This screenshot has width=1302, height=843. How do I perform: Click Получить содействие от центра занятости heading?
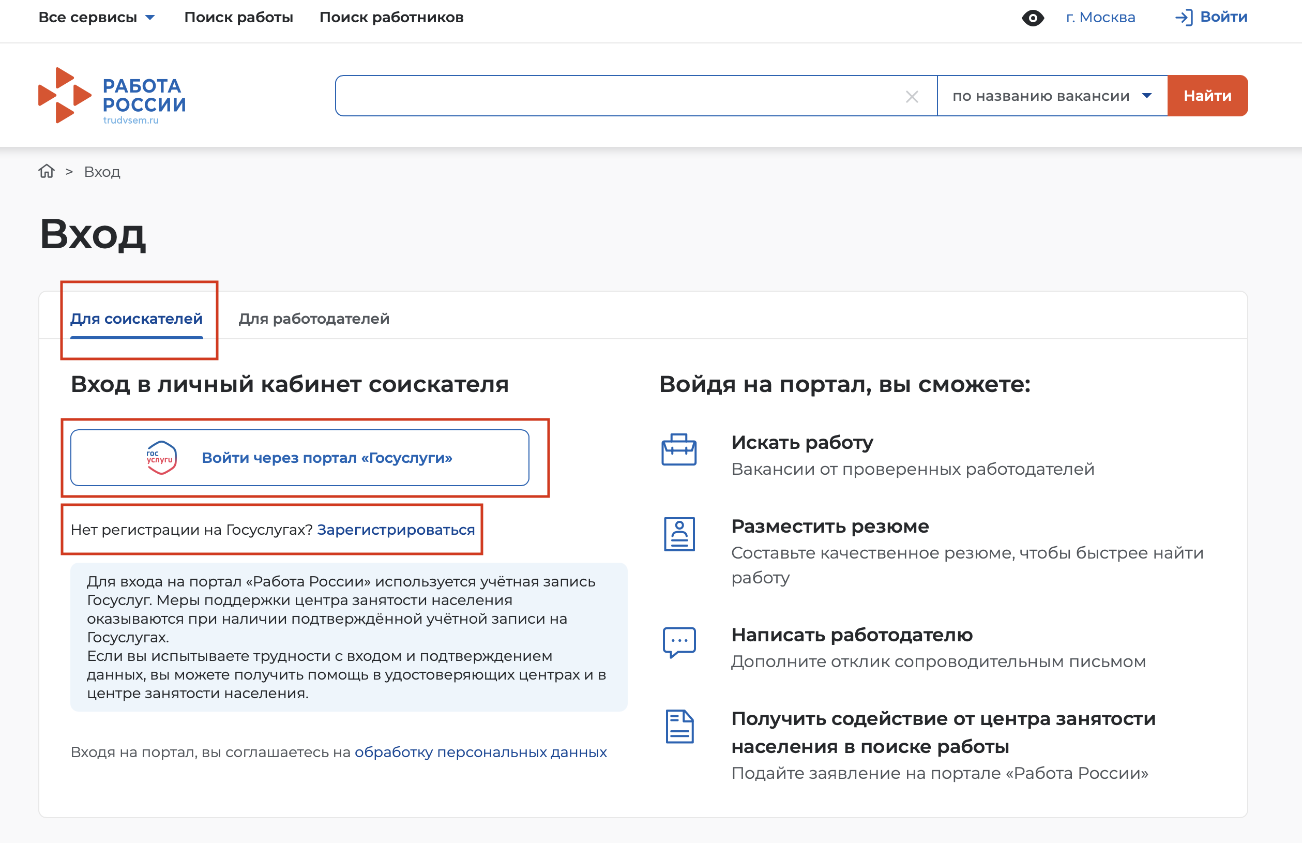[x=943, y=732]
